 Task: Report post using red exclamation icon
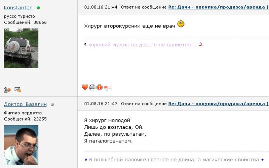(x=100, y=87)
